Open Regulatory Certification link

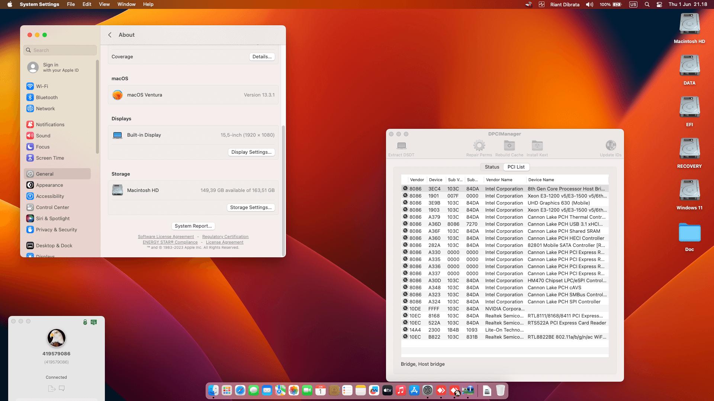pyautogui.click(x=225, y=237)
